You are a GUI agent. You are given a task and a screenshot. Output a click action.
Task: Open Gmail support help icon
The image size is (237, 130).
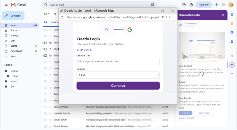(184, 5)
